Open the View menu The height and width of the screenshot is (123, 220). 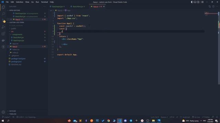click(x=27, y=2)
